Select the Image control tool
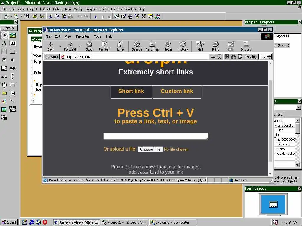This screenshot has height=226, width=302. point(4,109)
